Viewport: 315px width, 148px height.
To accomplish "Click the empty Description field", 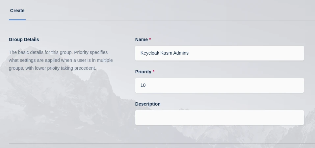I will 219,117.
